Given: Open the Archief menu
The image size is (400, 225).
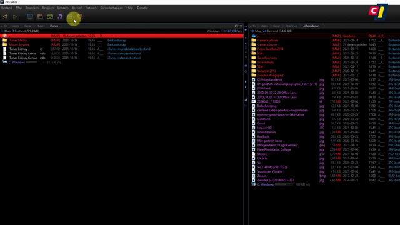Looking at the screenshot, I should (77, 8).
